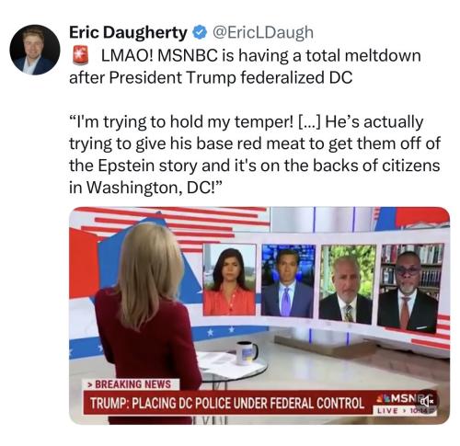Unmute the video using the speaker icon
Screen dimensions: 460x446
427,401
